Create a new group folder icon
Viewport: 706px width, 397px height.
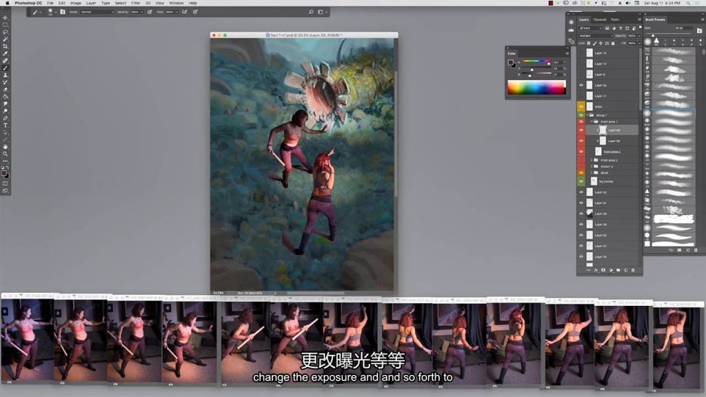[x=618, y=270]
